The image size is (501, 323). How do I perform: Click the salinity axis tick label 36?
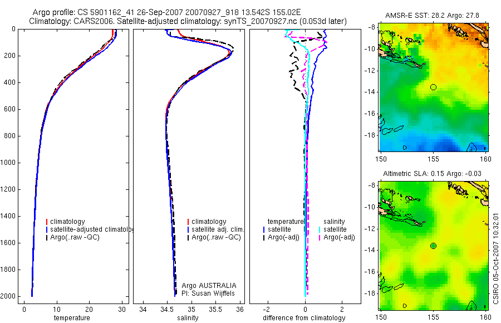[240, 310]
